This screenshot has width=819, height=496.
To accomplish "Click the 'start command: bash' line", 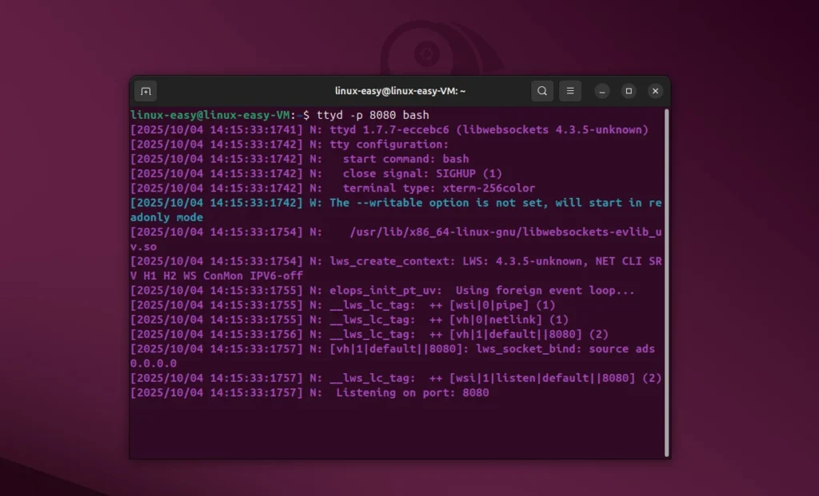I will point(406,159).
